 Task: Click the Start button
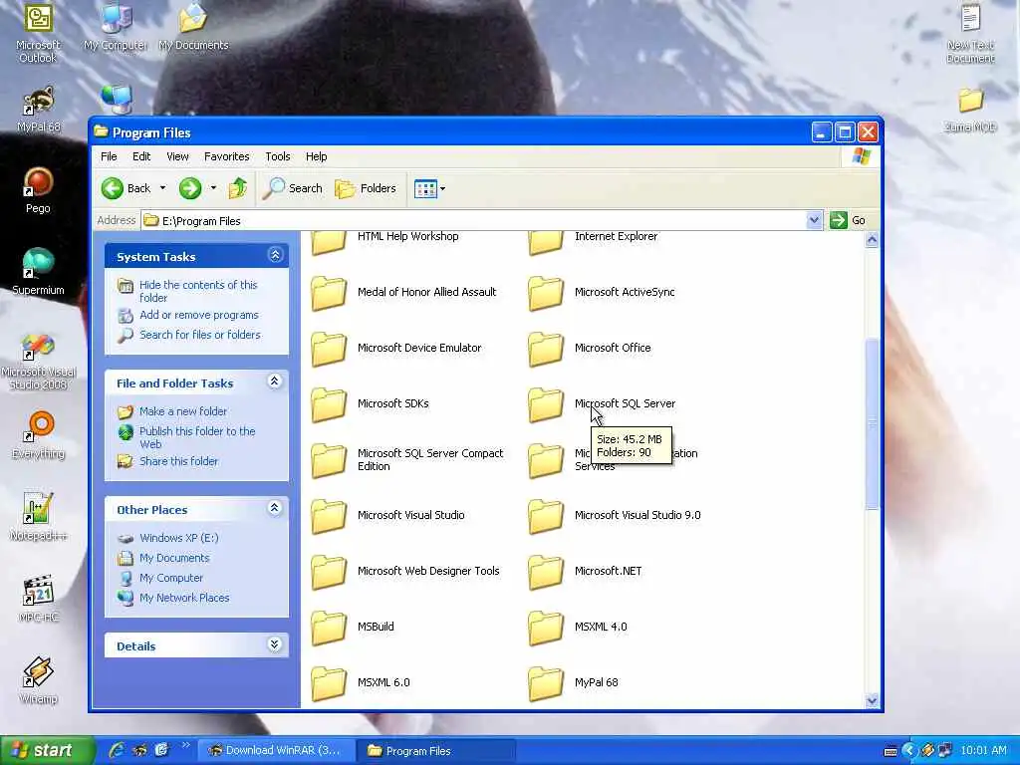coord(46,751)
